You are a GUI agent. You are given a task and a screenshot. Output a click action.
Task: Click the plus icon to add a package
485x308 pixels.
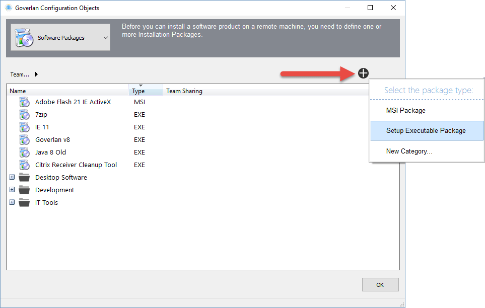click(x=363, y=73)
